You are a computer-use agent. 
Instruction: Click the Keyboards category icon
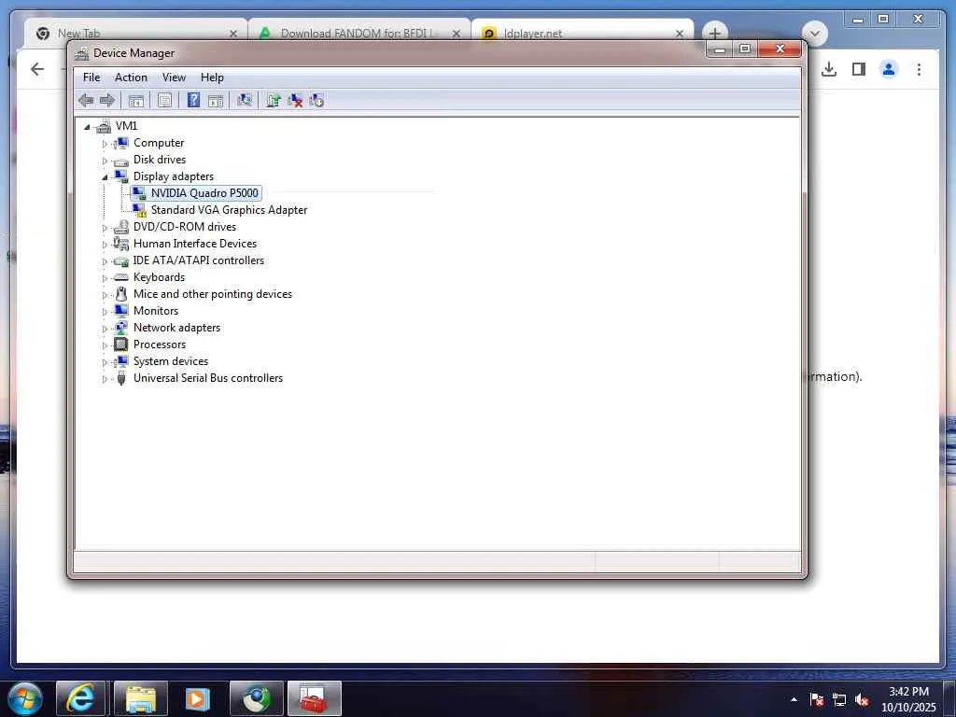point(121,277)
